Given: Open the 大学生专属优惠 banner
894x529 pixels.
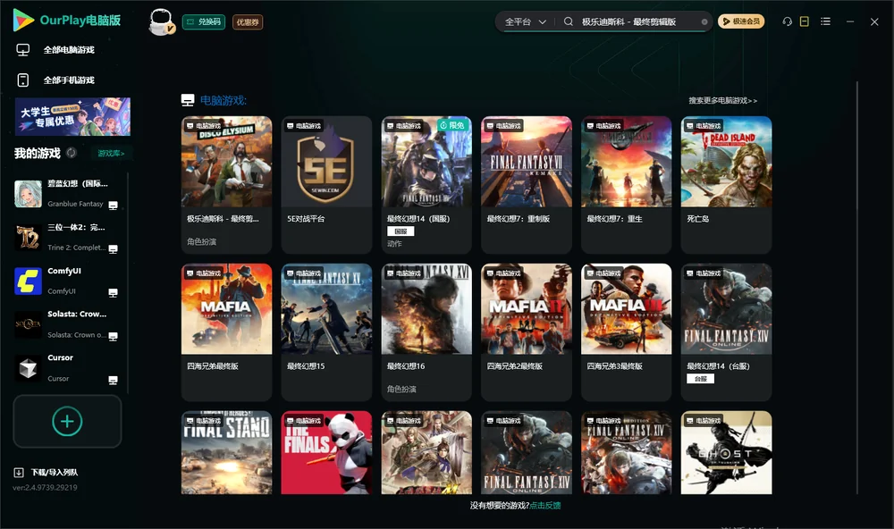Looking at the screenshot, I should 73,116.
